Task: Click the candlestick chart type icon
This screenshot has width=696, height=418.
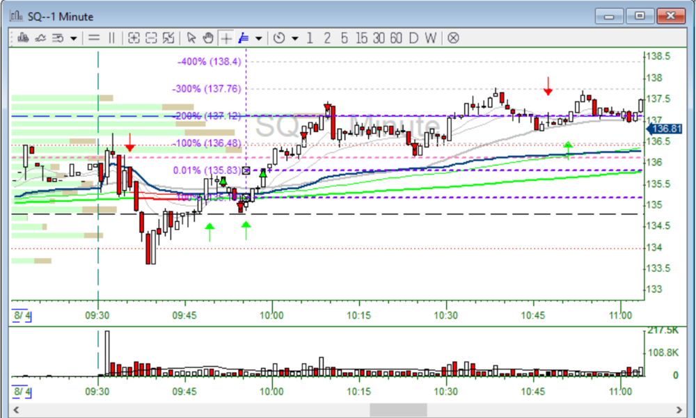Action: (22, 38)
